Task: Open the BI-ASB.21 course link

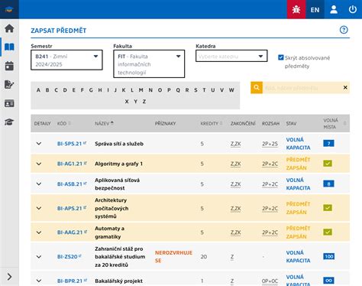Action: (x=72, y=184)
